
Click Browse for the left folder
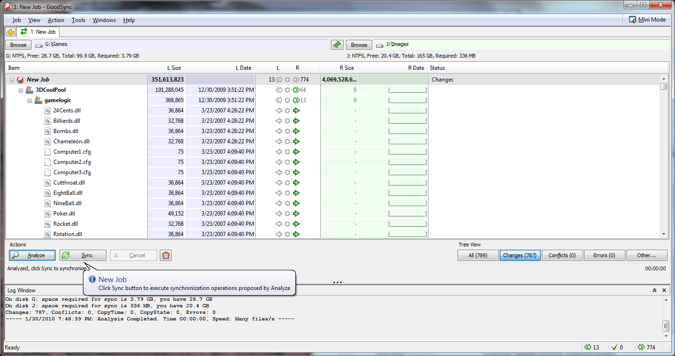[18, 45]
